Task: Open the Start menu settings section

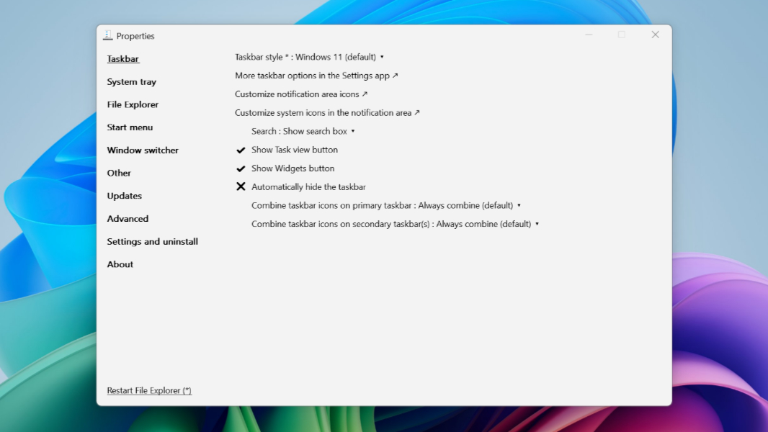Action: 130,127
